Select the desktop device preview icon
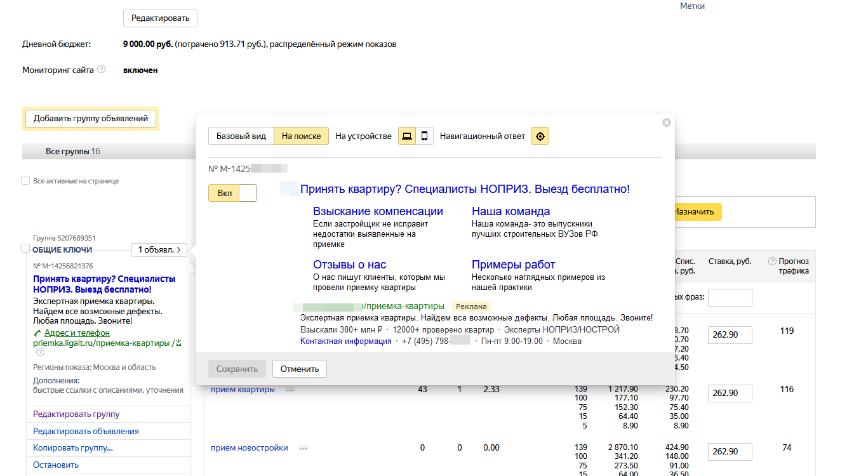 407,136
